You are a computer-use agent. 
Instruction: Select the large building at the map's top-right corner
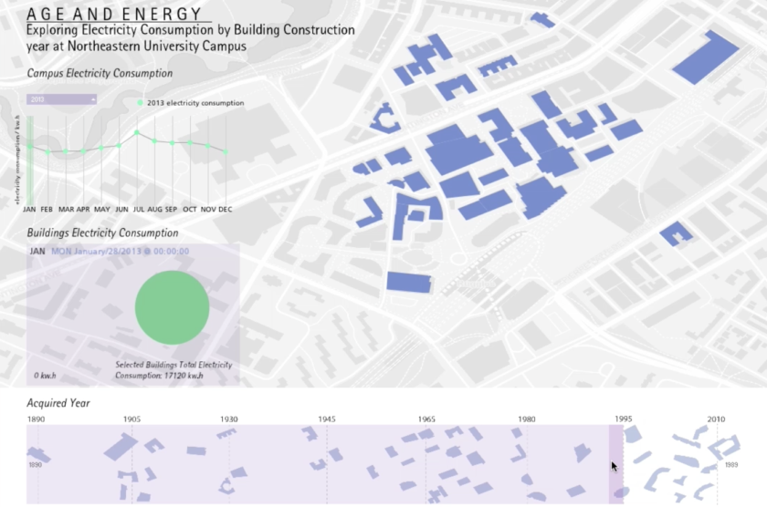click(x=706, y=57)
